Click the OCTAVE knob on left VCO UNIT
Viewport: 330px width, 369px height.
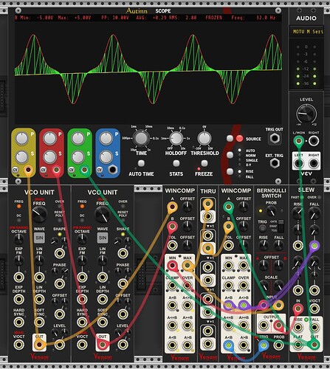coord(18,238)
